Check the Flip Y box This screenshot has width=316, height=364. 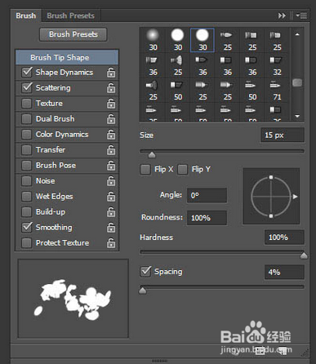(182, 170)
